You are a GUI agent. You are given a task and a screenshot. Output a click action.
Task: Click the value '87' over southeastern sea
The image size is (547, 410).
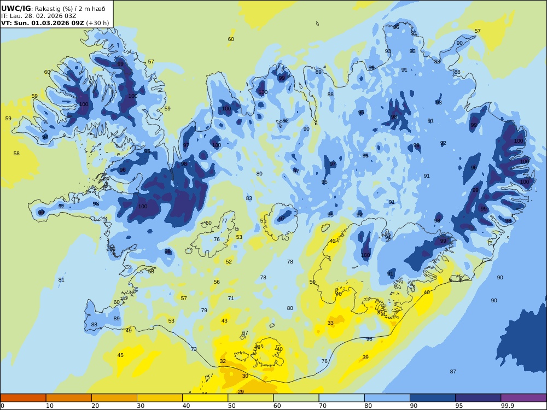pyautogui.click(x=453, y=372)
